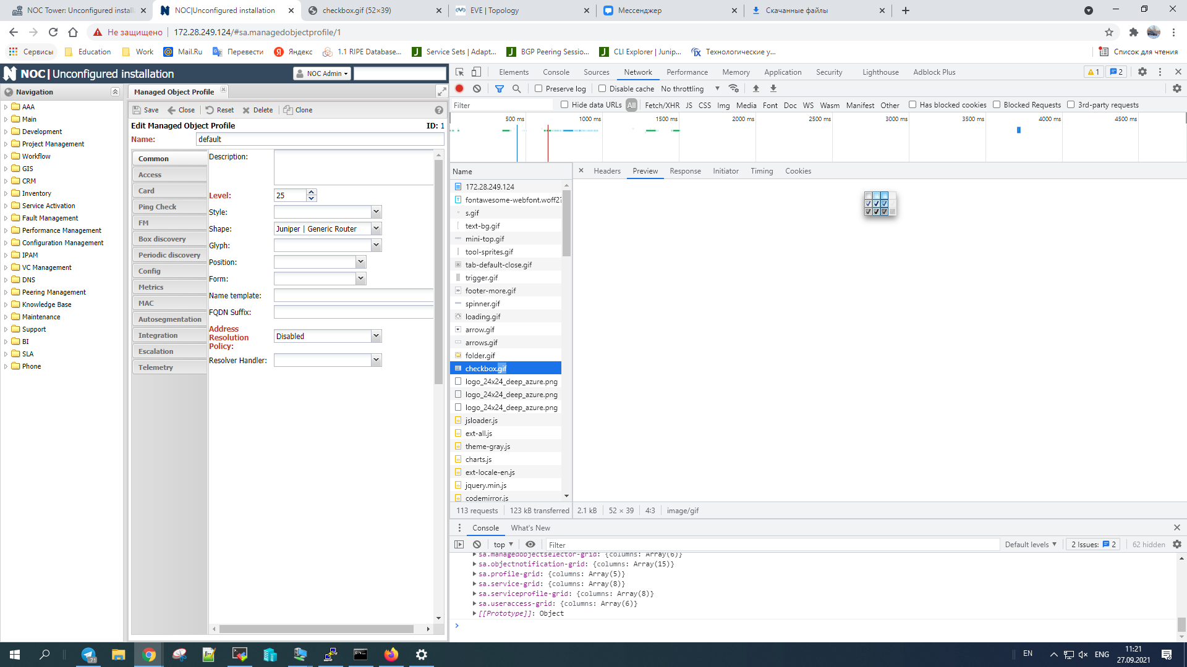This screenshot has width=1187, height=667.
Task: Click the Close button in profile toolbar
Action: point(181,110)
